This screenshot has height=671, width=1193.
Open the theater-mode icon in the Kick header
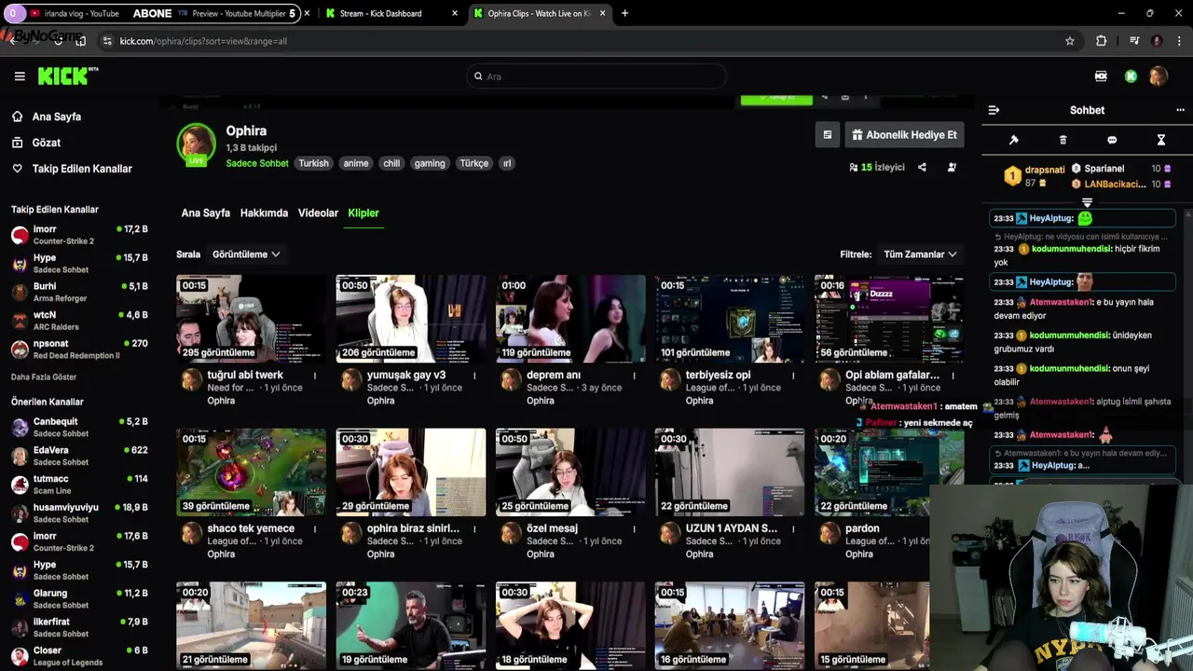click(1101, 76)
